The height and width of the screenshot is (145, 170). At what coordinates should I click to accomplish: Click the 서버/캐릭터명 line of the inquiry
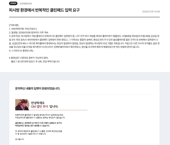23,29
